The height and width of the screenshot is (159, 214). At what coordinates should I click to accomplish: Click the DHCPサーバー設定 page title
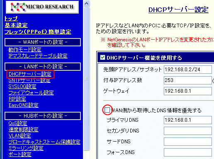tap(178, 10)
